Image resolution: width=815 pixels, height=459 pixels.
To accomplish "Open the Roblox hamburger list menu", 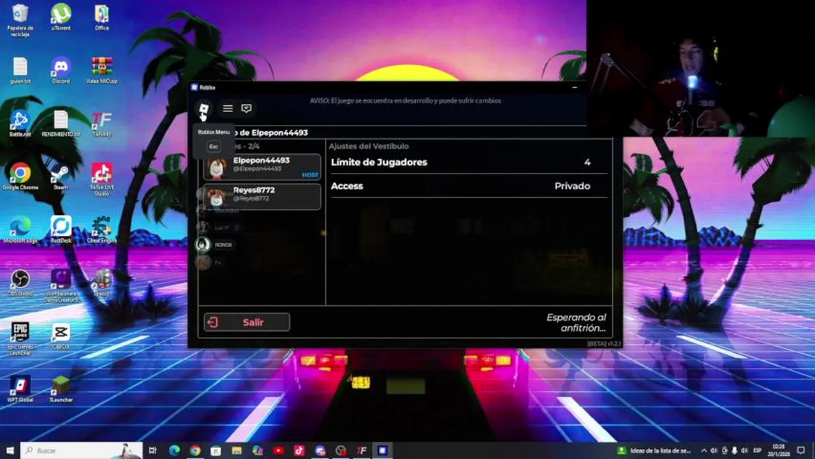I will coord(228,108).
